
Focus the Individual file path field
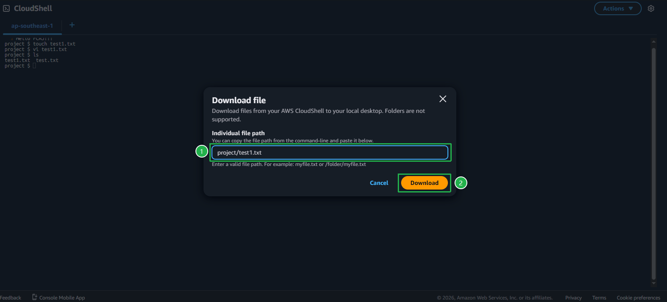coord(330,152)
